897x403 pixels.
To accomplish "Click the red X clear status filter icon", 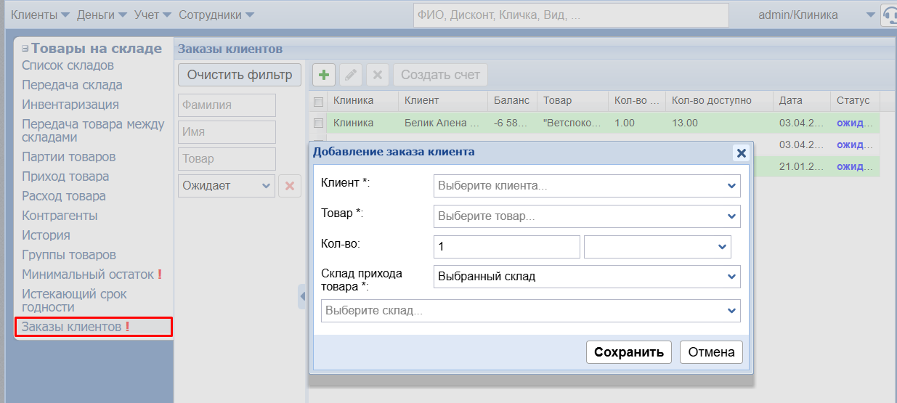I will coord(289,186).
